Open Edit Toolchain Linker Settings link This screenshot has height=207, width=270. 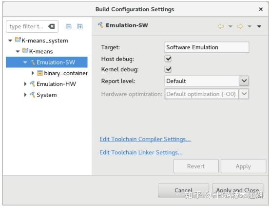pyautogui.click(x=141, y=152)
